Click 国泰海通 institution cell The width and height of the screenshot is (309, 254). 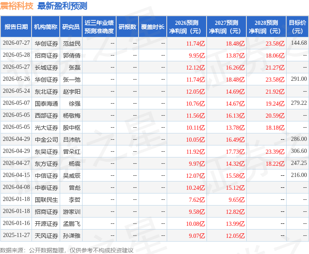pyautogui.click(x=46, y=104)
